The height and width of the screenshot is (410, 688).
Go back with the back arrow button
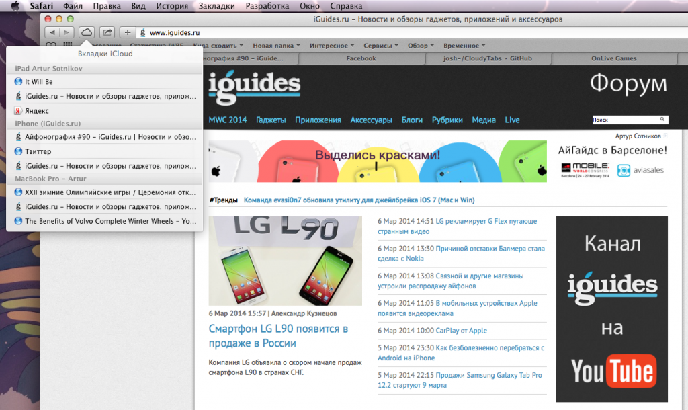tap(52, 32)
